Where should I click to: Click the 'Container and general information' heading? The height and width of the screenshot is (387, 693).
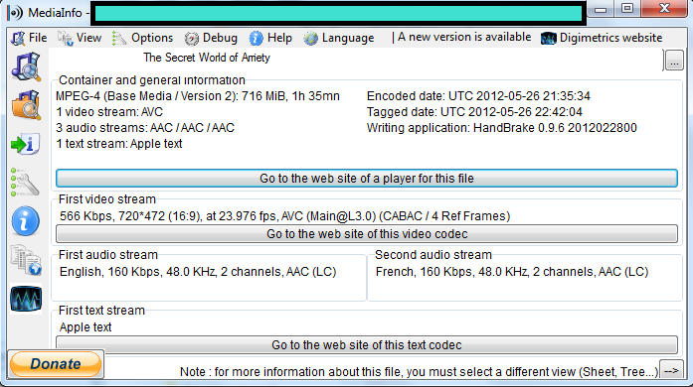151,80
